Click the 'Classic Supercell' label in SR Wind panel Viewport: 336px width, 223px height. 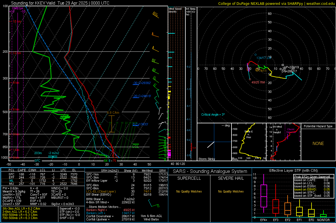[x=291, y=131]
